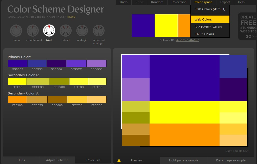Select the mono color scheme wheel icon

16,31
